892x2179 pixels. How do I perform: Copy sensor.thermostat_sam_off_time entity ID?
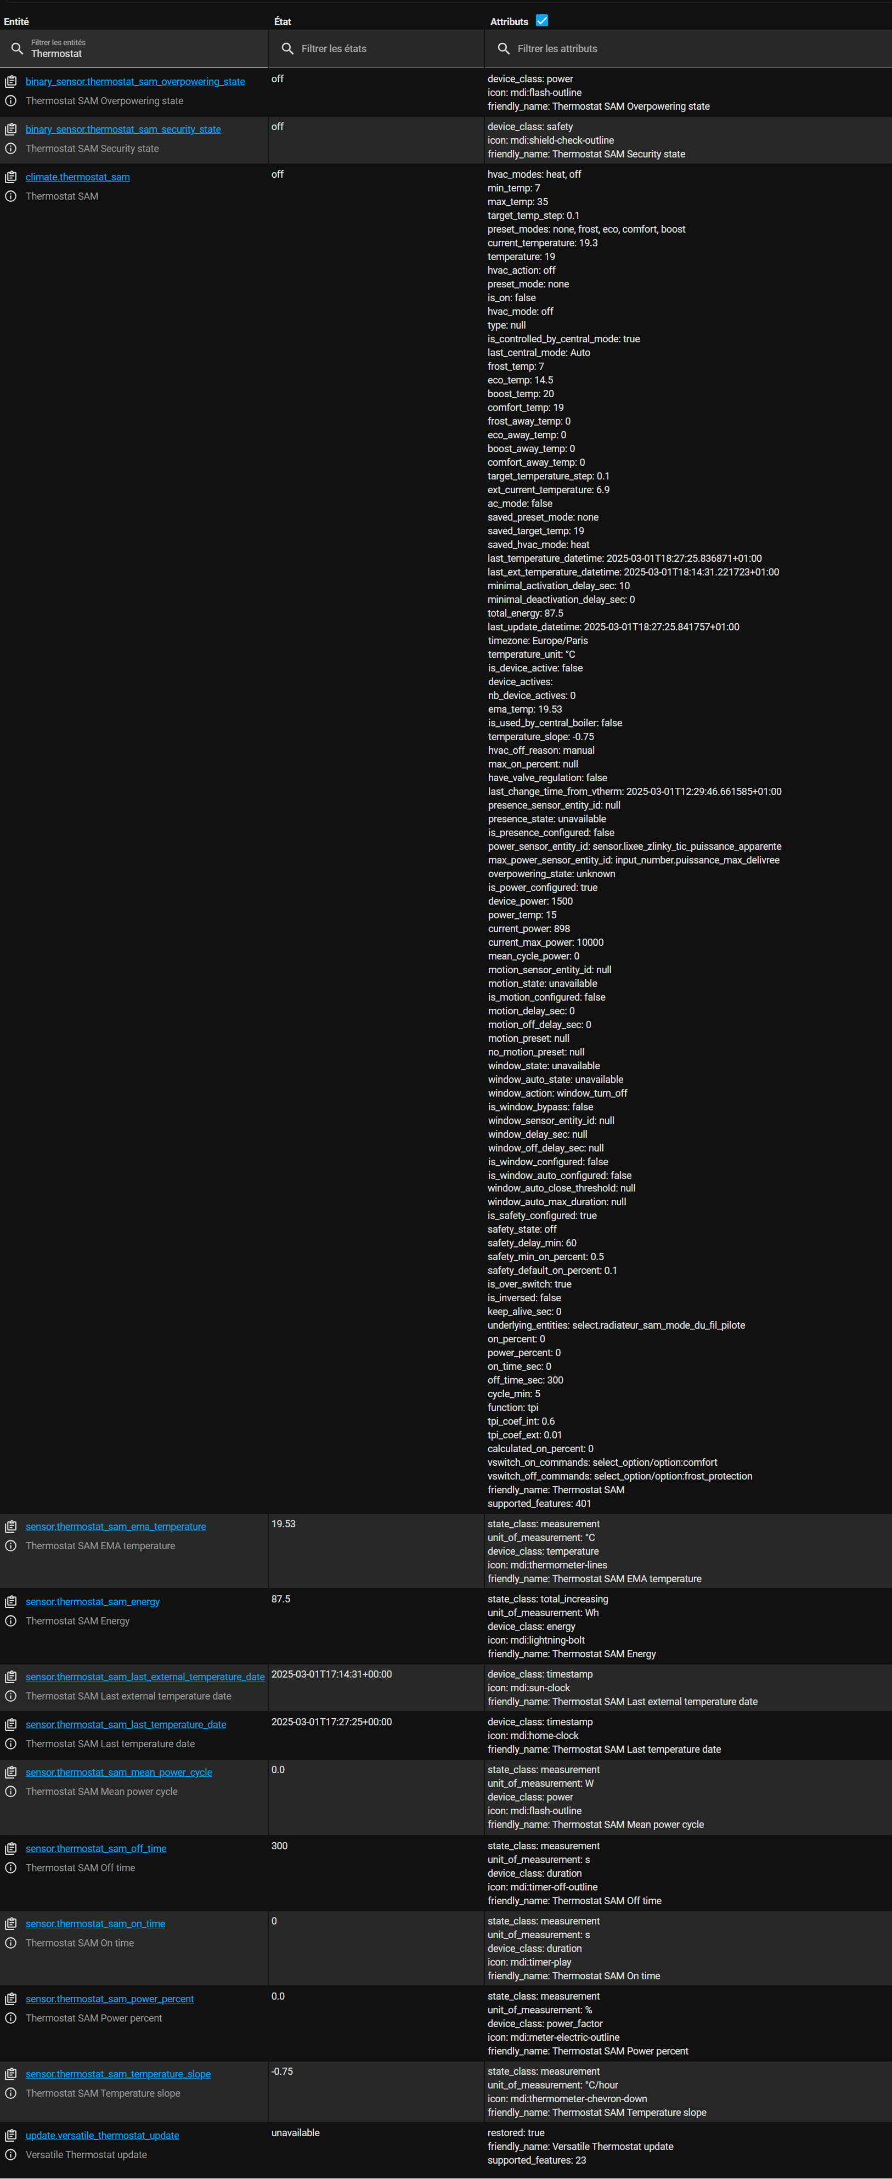(x=11, y=1848)
